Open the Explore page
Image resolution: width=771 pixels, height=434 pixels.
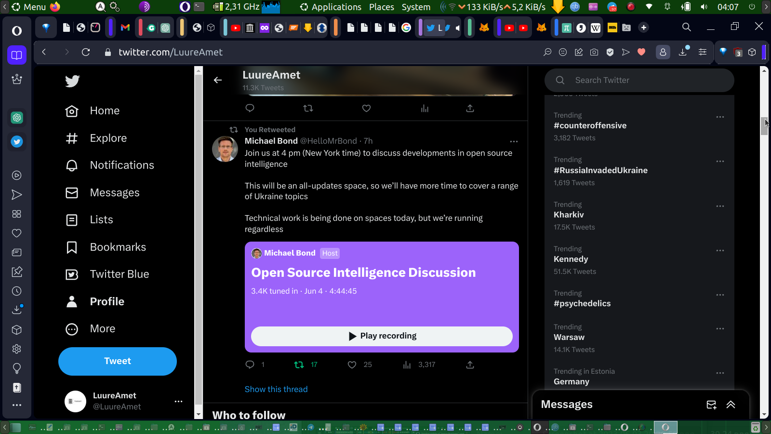coord(96,138)
